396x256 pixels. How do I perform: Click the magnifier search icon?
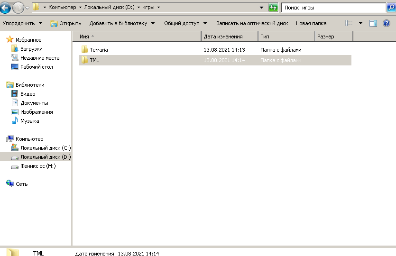391,8
